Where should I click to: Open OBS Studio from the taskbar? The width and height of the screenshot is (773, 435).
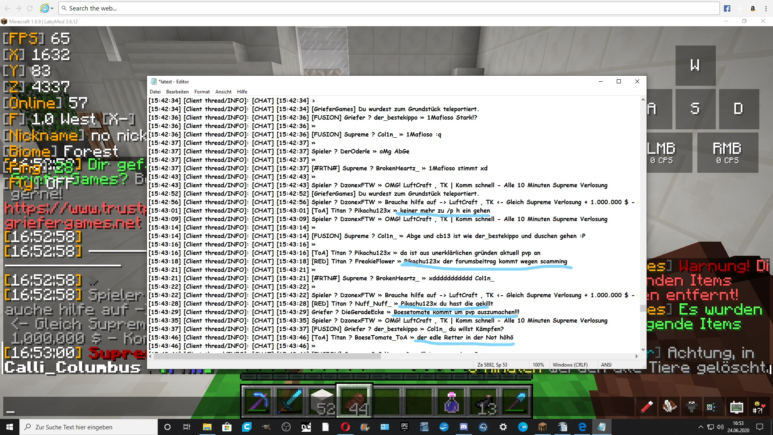[286, 427]
